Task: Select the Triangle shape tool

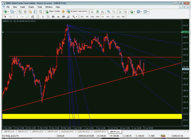Action: coord(58,17)
